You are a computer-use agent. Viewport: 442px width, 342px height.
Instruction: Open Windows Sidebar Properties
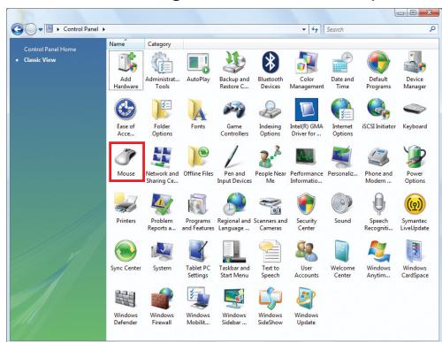234,307
